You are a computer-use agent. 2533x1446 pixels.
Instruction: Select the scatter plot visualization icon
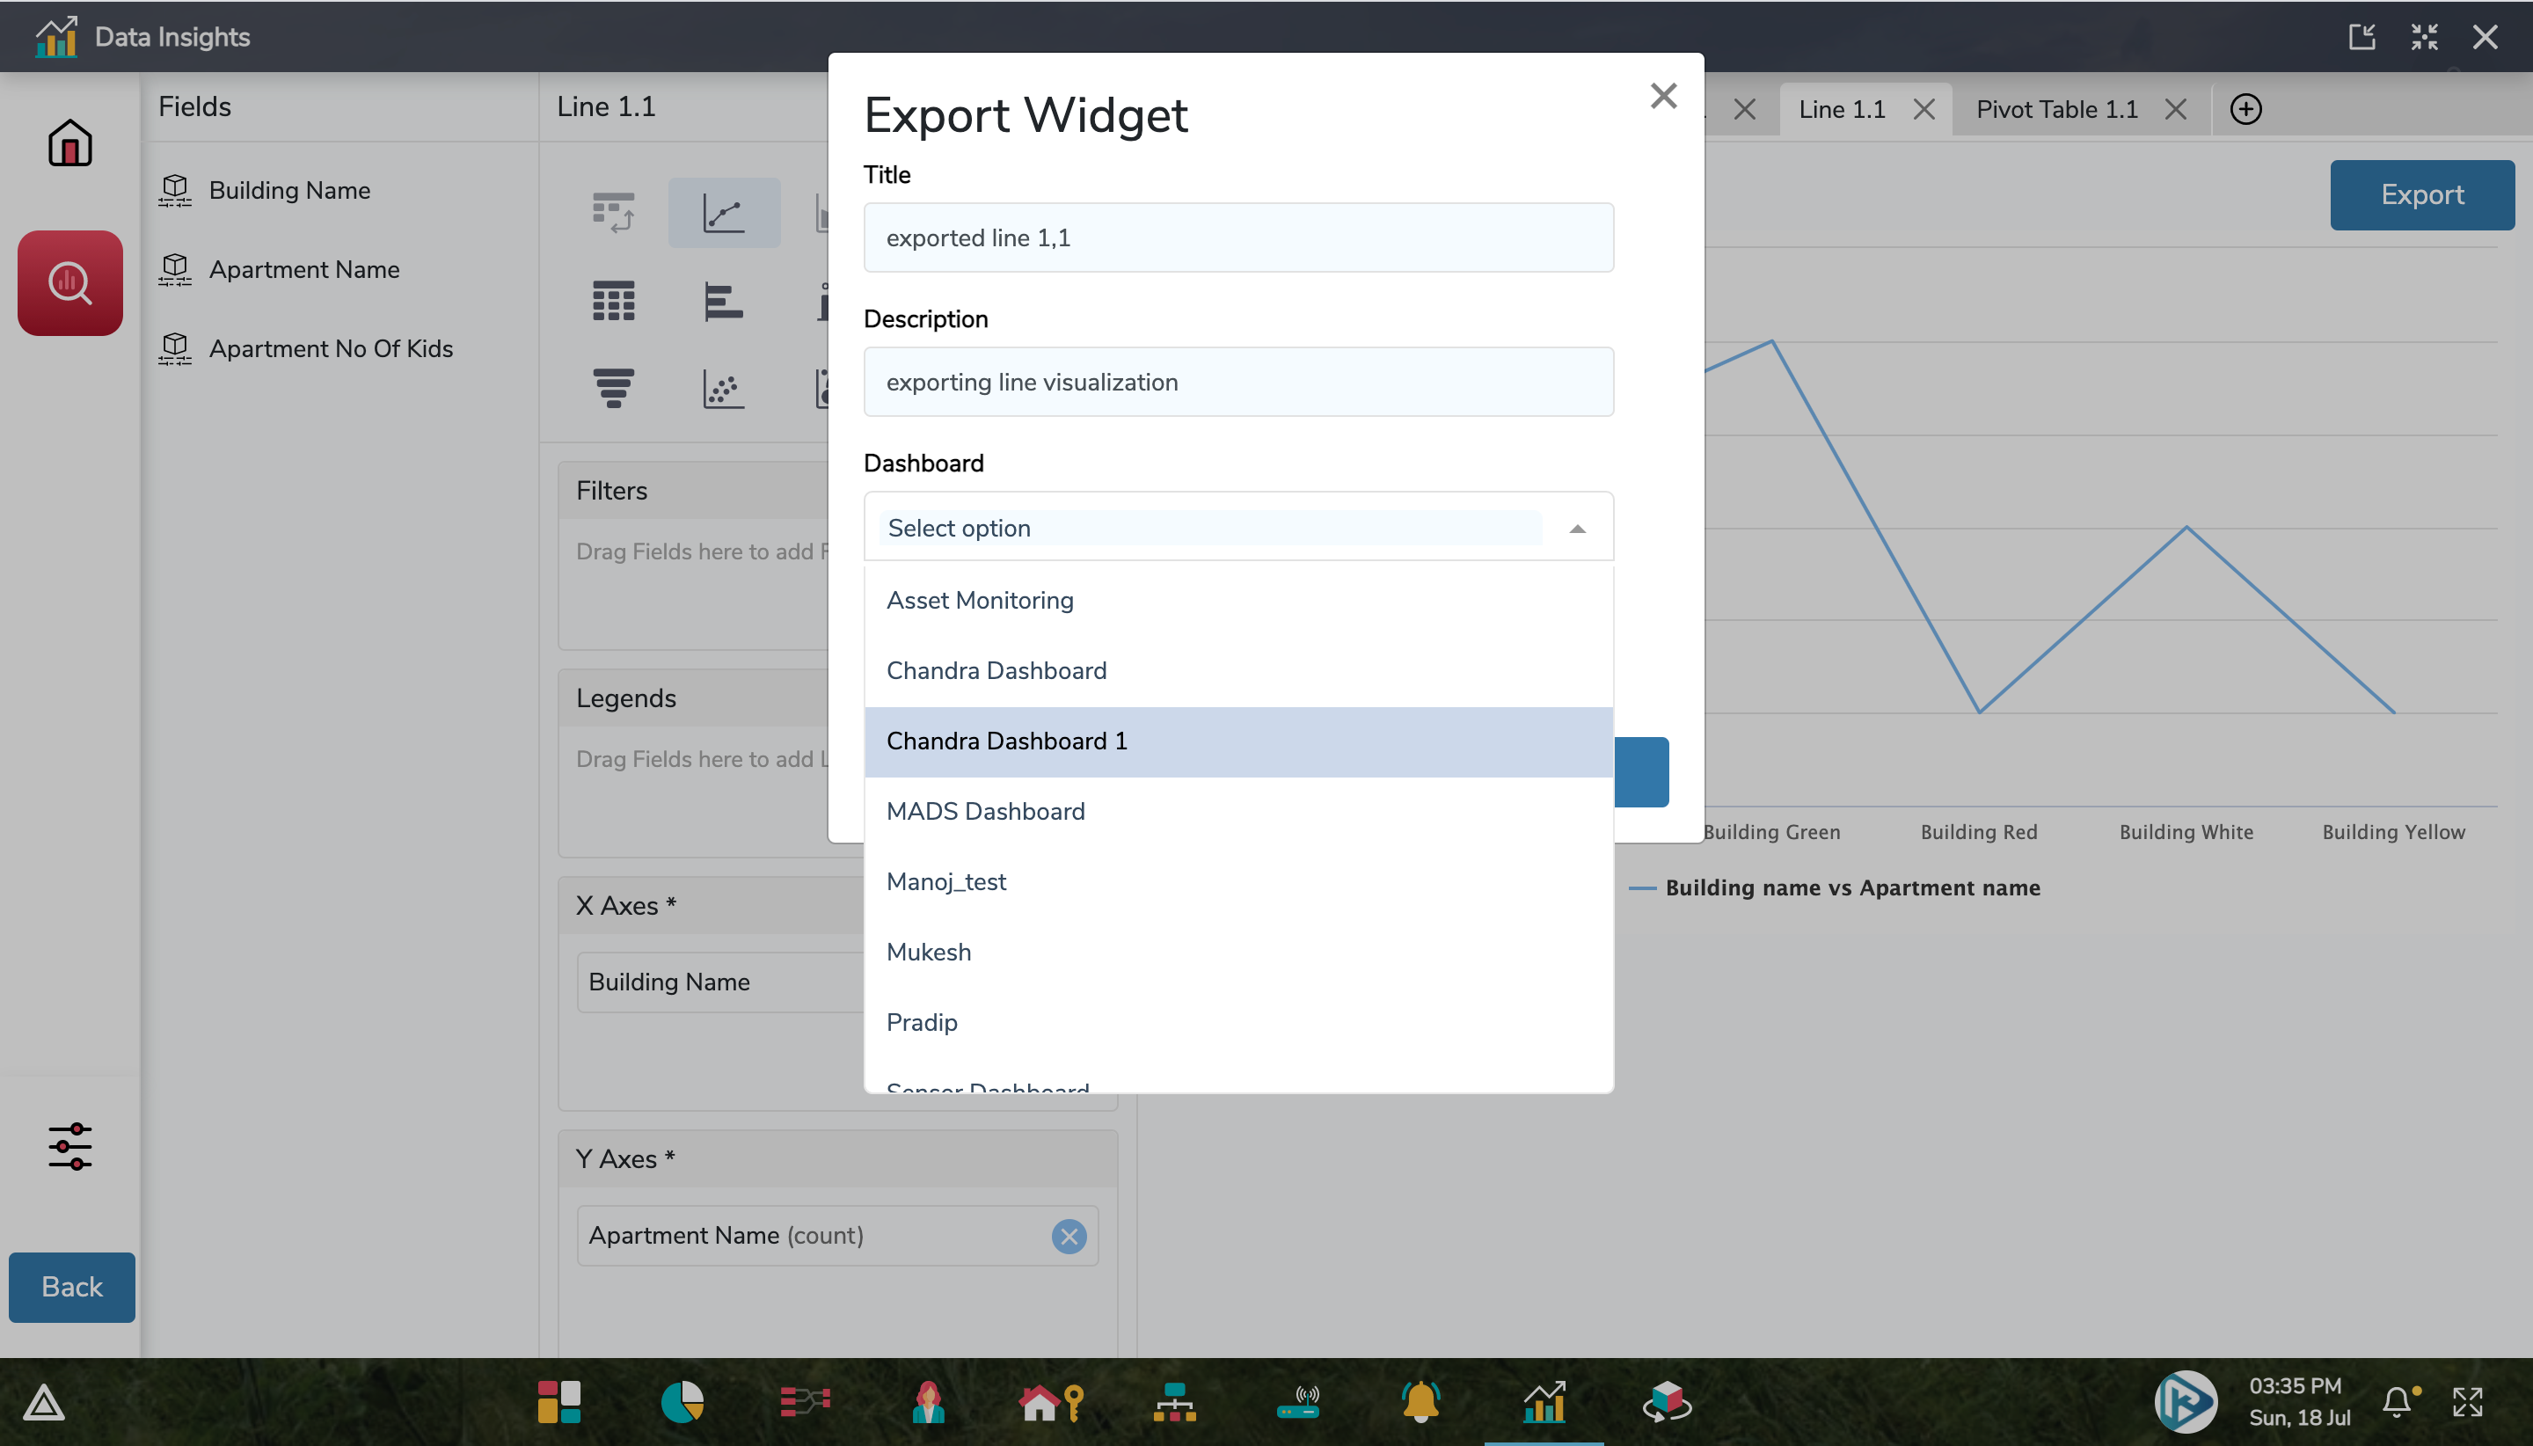point(722,388)
